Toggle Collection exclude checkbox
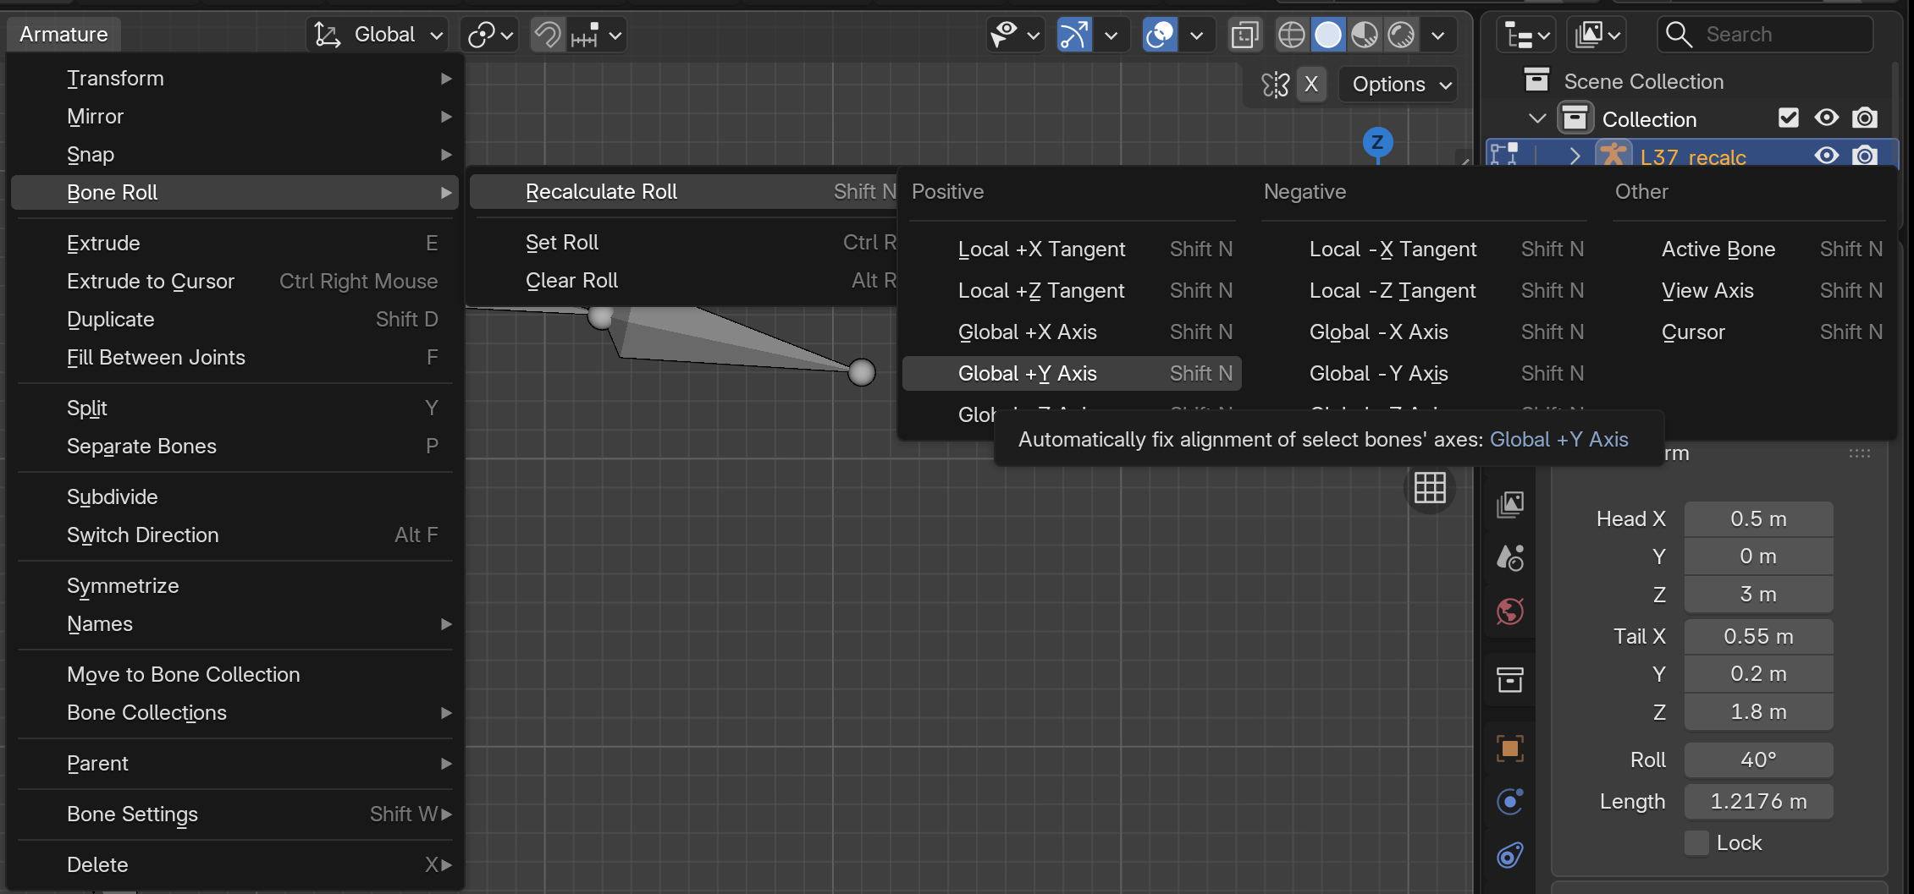The image size is (1914, 894). (x=1788, y=118)
